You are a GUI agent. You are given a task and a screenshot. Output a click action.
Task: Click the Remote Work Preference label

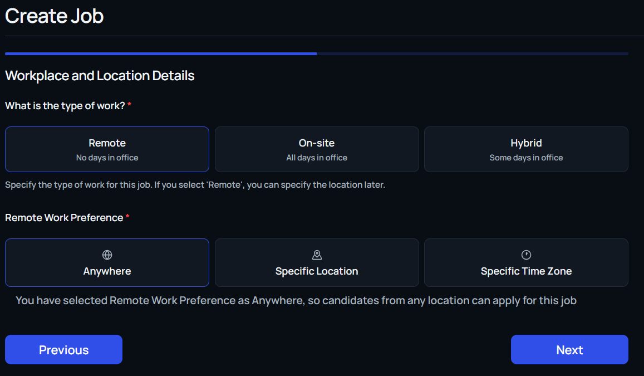[x=64, y=218]
